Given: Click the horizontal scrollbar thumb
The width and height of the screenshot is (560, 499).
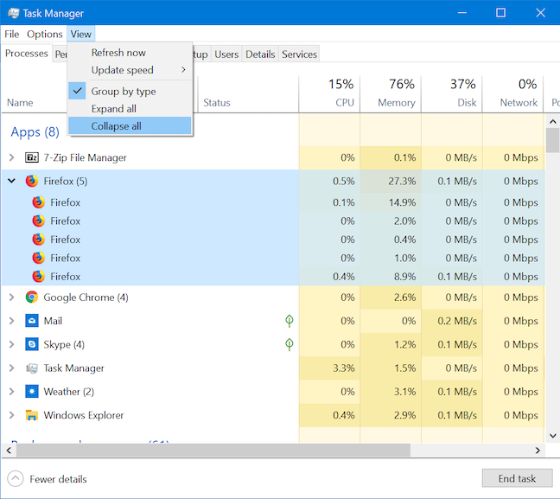Looking at the screenshot, I should coord(213,450).
